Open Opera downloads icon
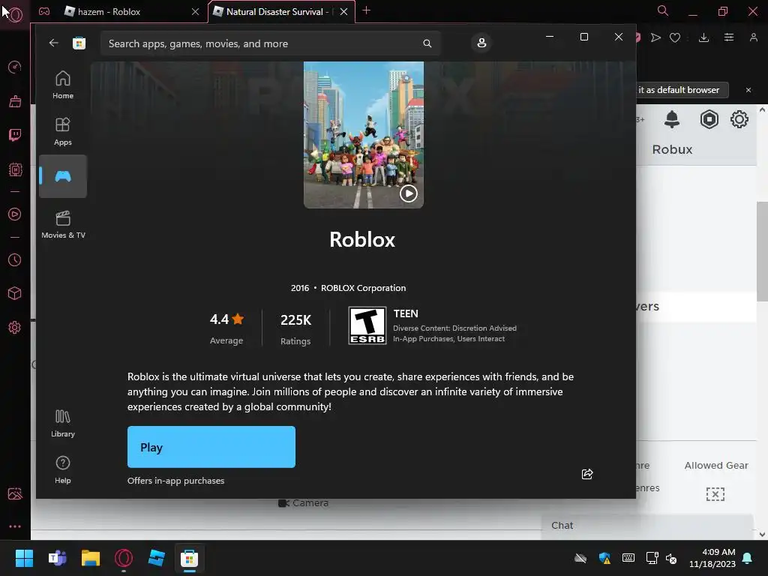768x576 pixels. point(703,37)
